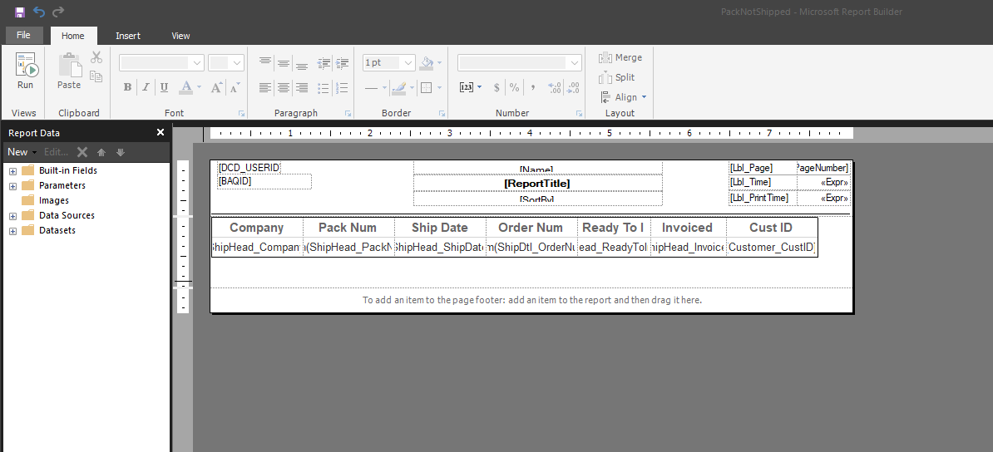
Task: Select the [ReportTitle] textbox
Action: 537,183
